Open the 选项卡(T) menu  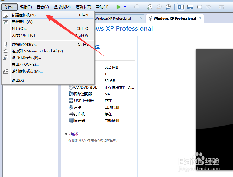[83, 7]
